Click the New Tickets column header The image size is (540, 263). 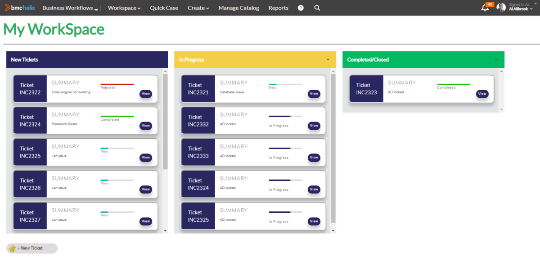pyautogui.click(x=87, y=60)
